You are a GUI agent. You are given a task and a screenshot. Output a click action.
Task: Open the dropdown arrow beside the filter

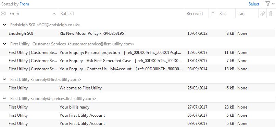(x=273, y=4)
